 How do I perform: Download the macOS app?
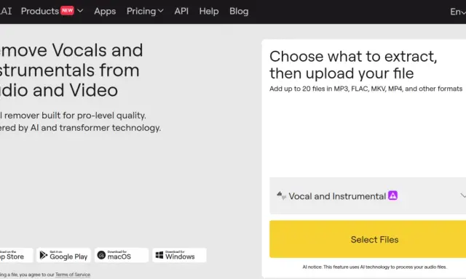coord(122,255)
